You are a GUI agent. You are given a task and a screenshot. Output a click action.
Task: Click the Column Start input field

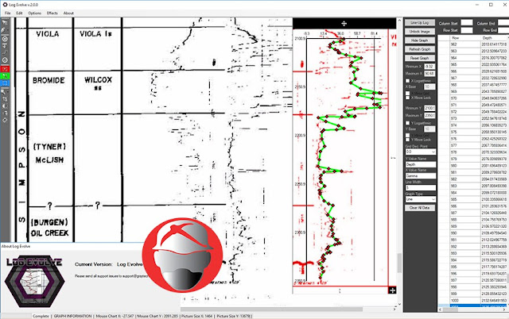tap(467, 23)
